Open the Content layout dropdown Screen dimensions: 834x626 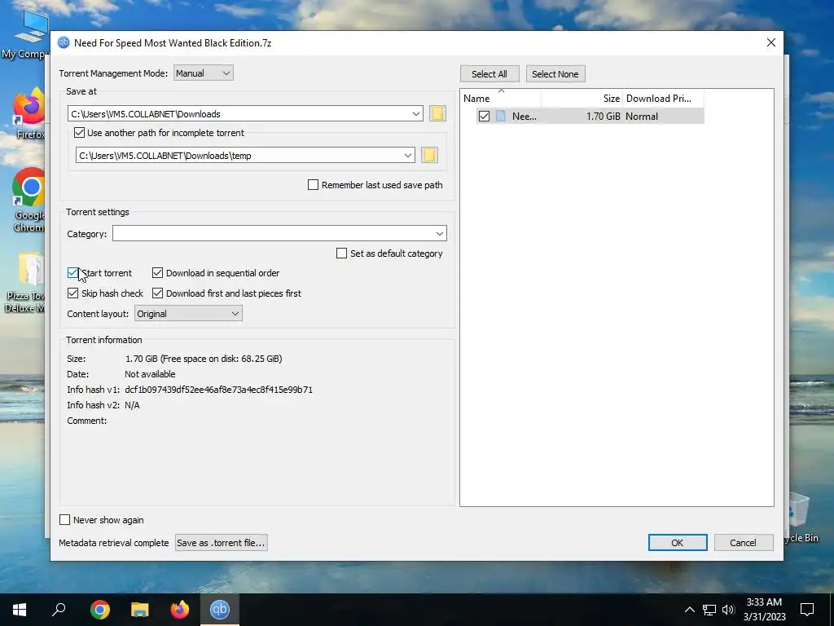pos(188,314)
